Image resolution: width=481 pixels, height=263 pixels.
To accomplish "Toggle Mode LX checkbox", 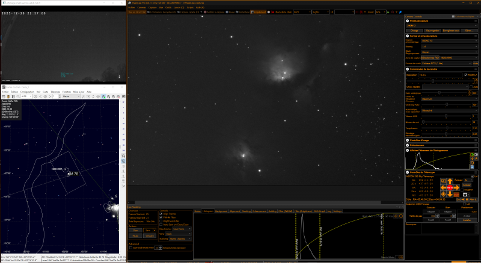I will [x=465, y=75].
